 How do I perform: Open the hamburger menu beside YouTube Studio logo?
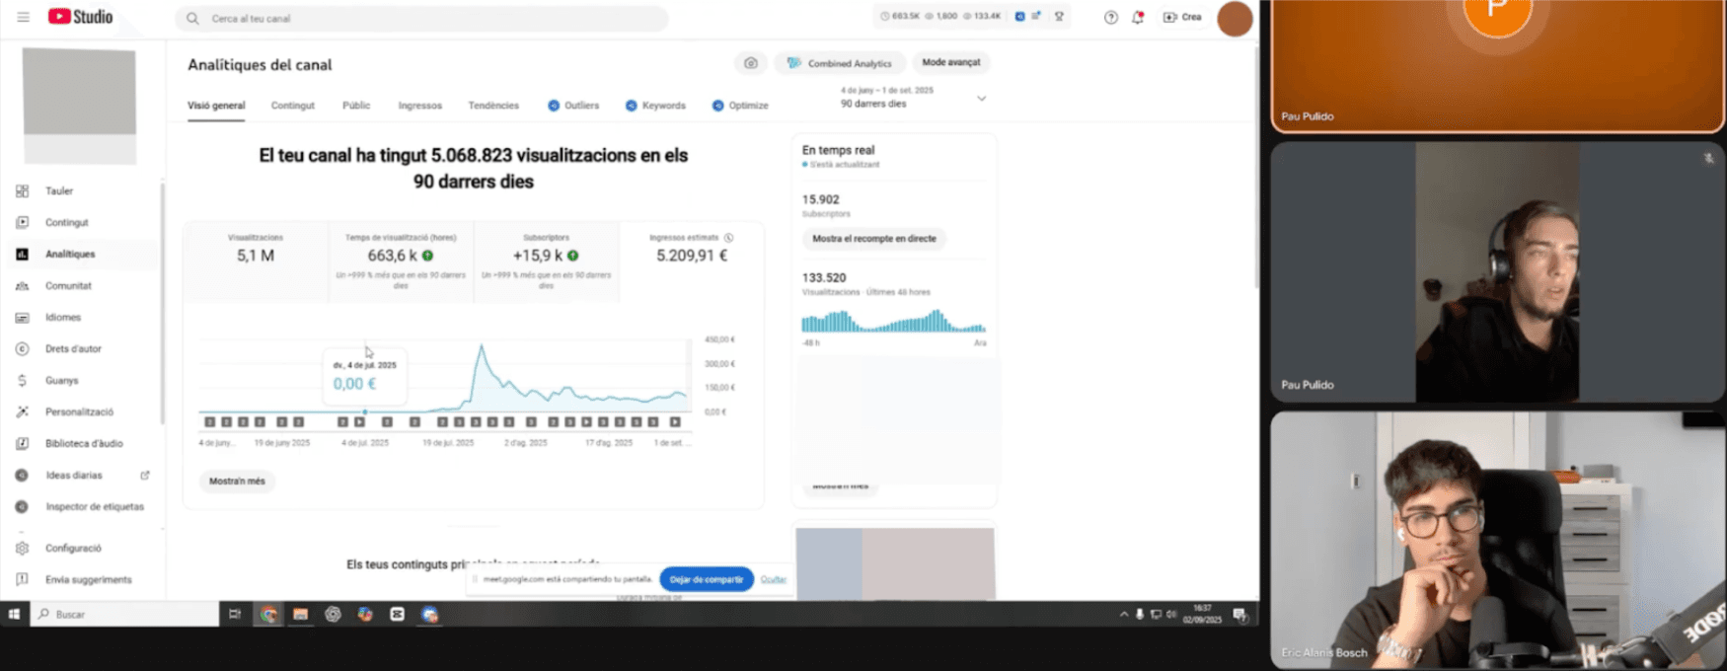click(23, 17)
